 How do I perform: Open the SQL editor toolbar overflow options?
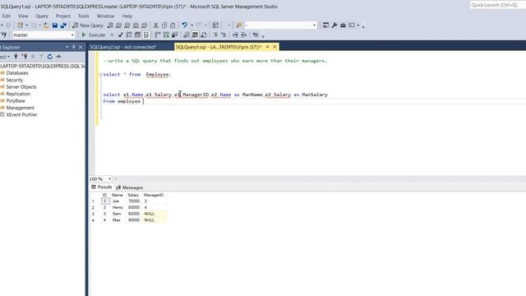click(263, 35)
